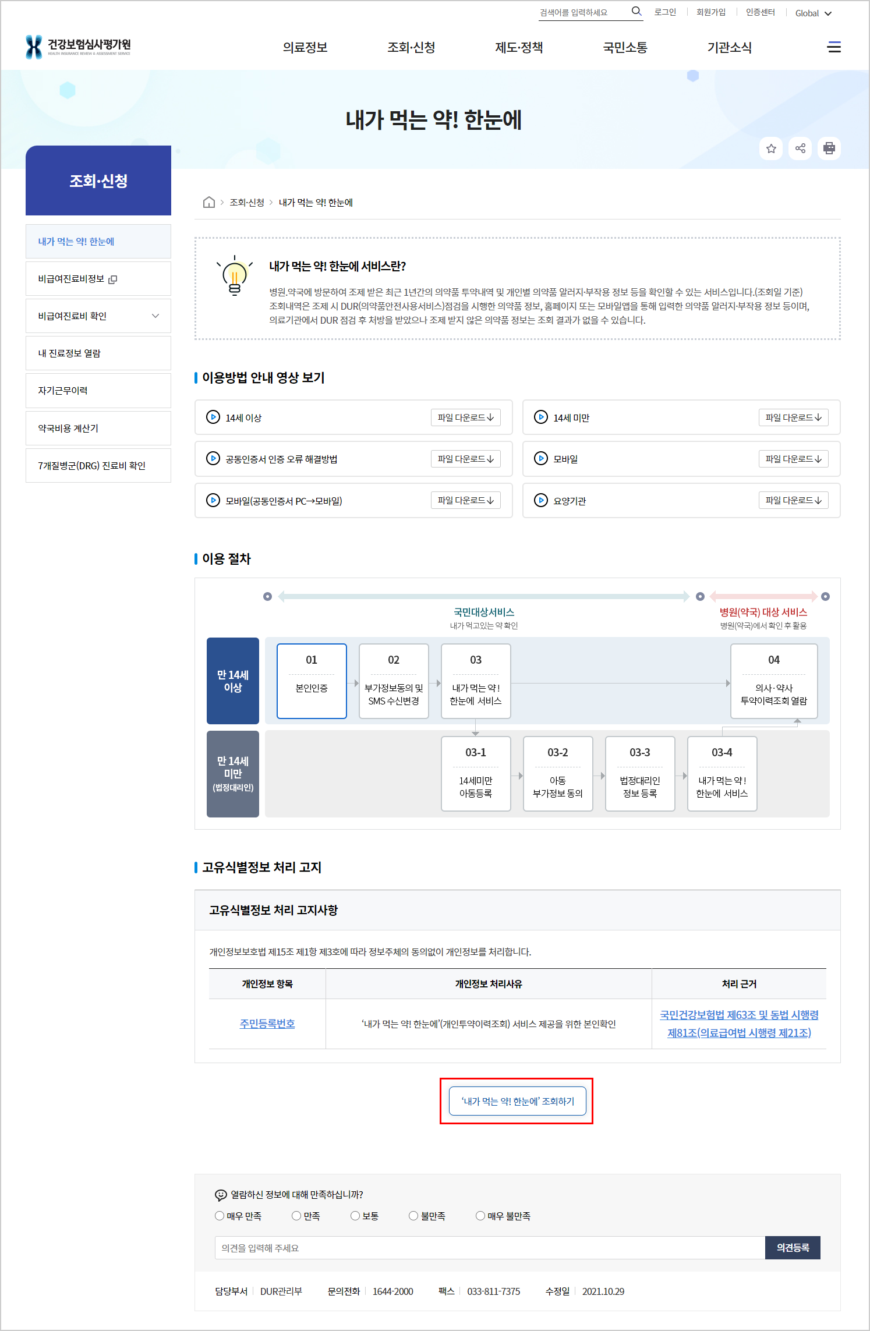Expand the 비급여진료비 확인 sidebar menu
Image resolution: width=870 pixels, height=1331 pixels.
(x=98, y=316)
